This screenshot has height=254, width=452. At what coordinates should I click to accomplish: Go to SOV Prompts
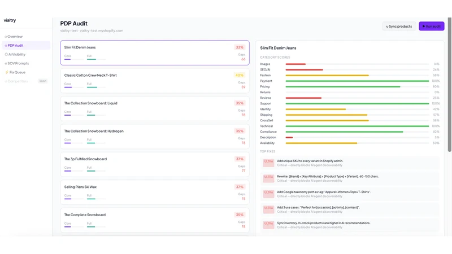[17, 63]
